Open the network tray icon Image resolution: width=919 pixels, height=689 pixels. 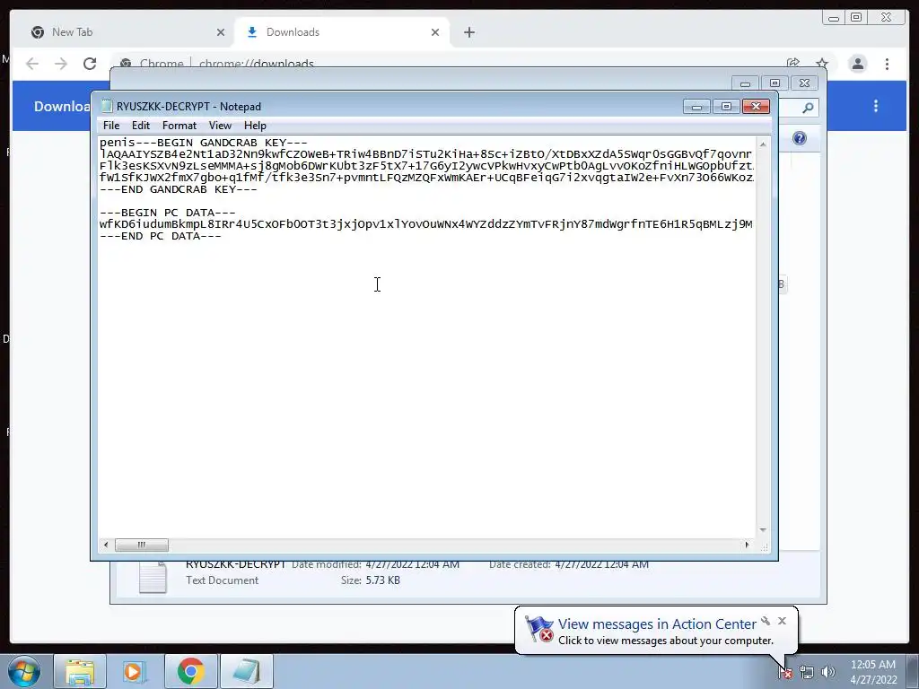pos(807,672)
